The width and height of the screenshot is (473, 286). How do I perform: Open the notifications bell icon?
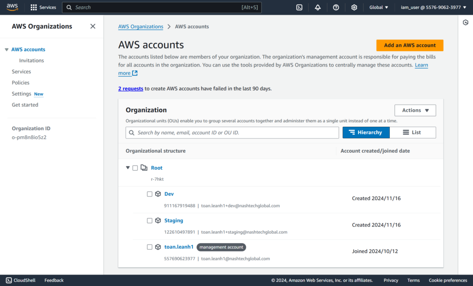pos(318,7)
